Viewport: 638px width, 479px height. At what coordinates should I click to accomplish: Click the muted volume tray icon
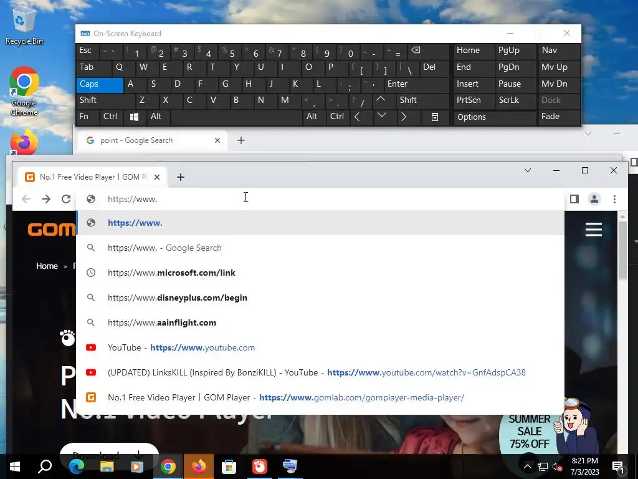click(556, 467)
